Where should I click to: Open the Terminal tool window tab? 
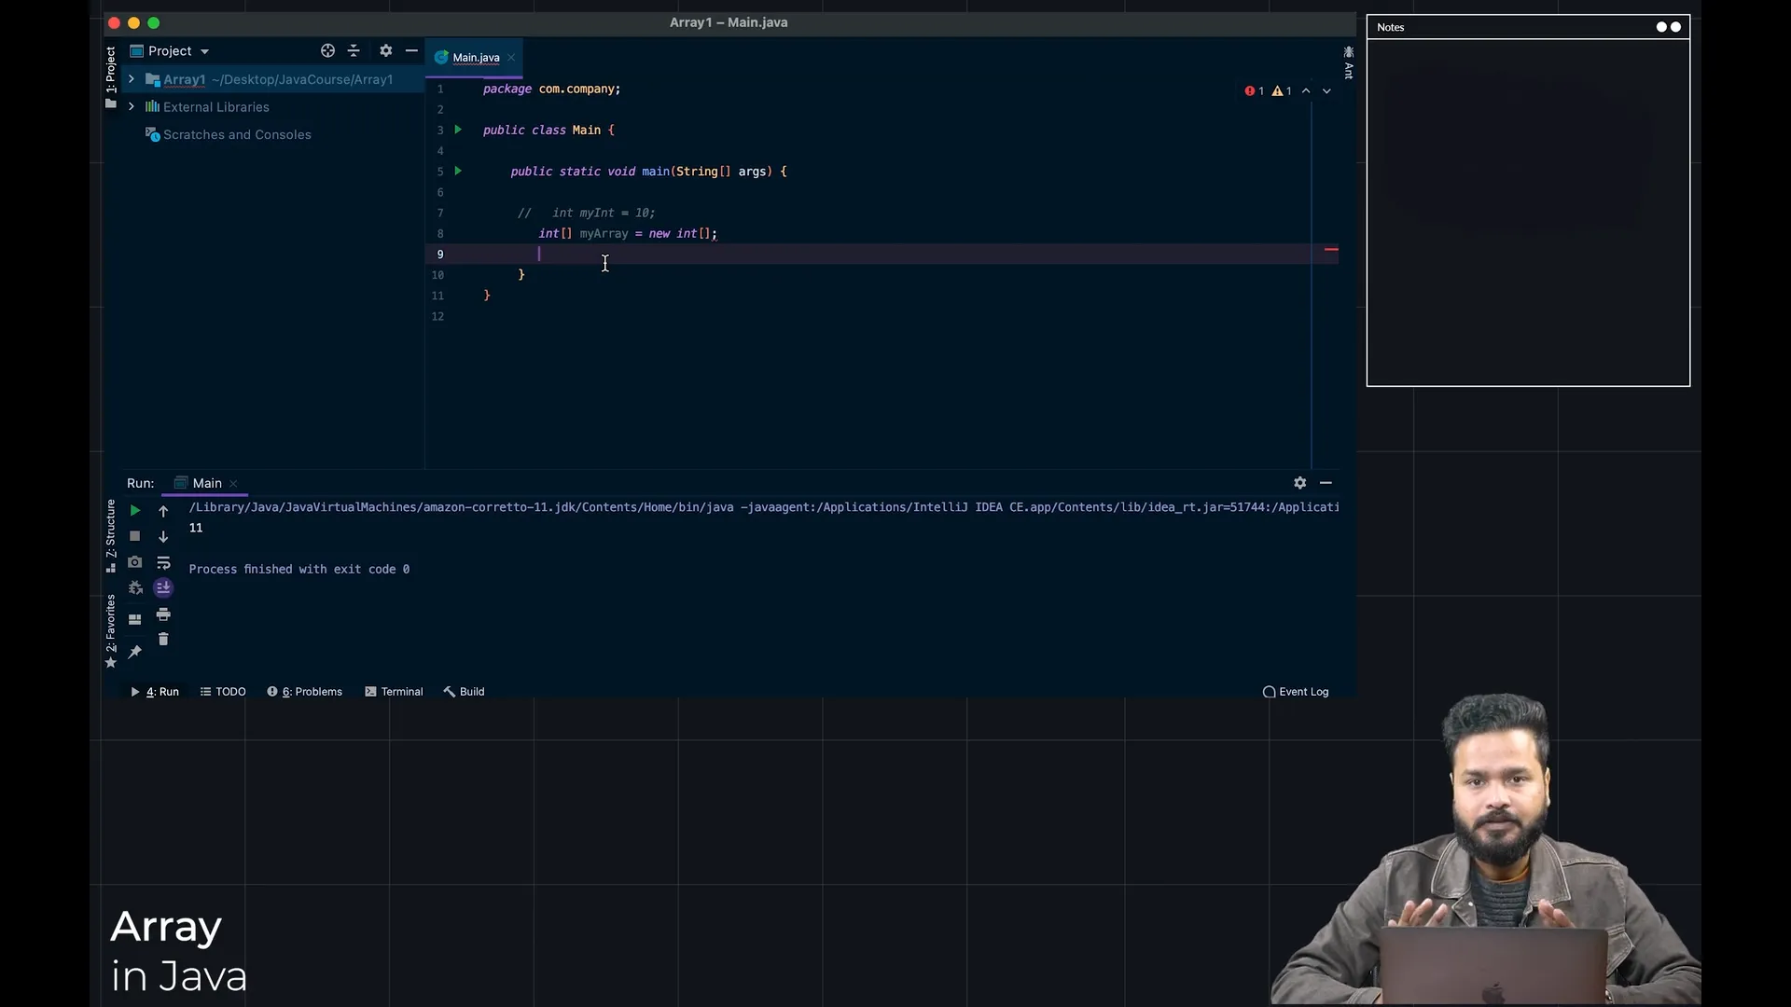394,692
